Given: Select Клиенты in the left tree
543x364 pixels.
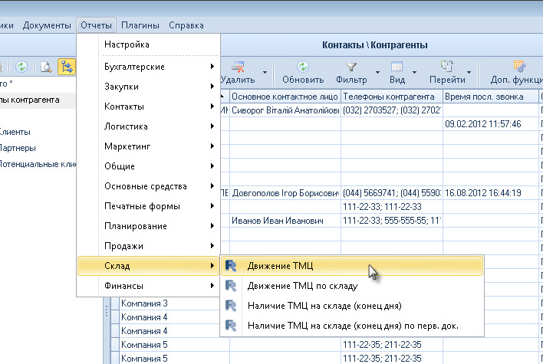Looking at the screenshot, I should tap(15, 132).
